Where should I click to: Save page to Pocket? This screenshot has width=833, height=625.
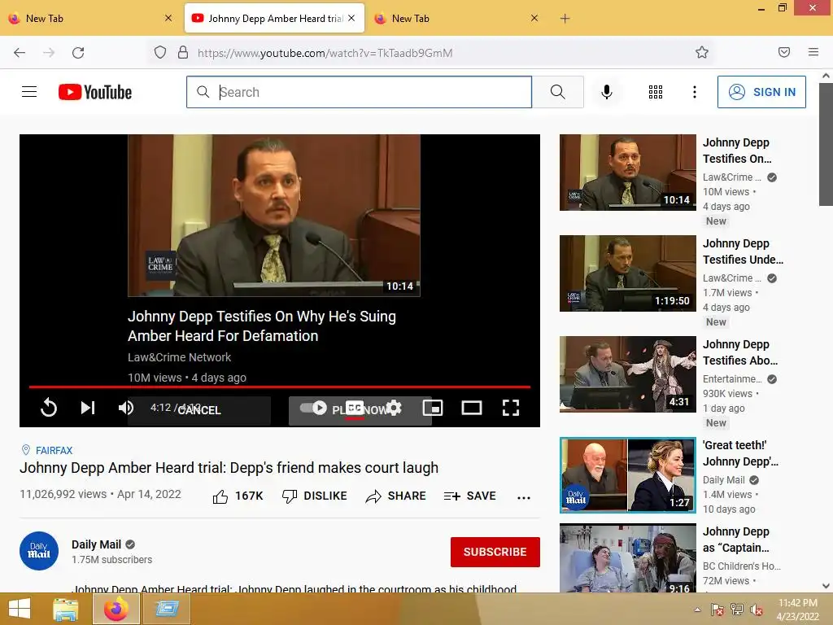point(784,52)
